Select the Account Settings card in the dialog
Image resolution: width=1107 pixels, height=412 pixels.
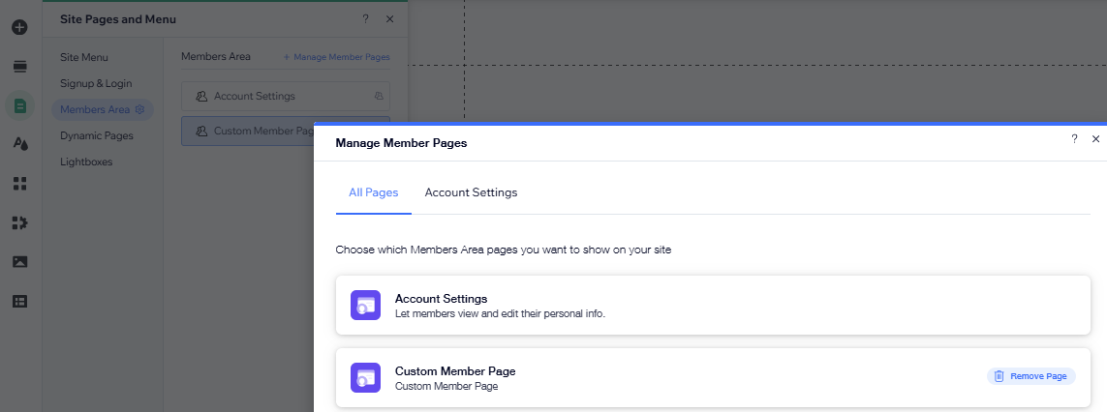706,306
